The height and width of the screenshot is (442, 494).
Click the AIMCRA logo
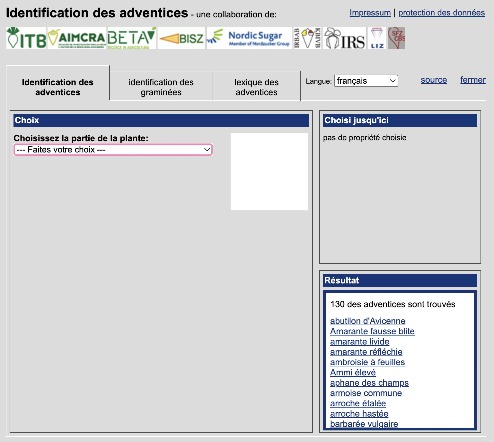pos(77,38)
